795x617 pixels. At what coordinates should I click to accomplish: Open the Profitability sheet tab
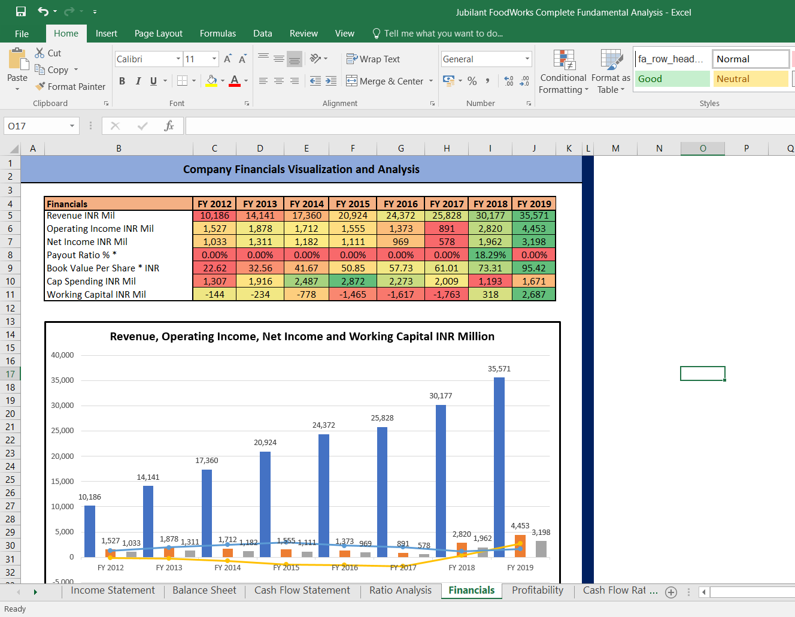click(x=538, y=590)
